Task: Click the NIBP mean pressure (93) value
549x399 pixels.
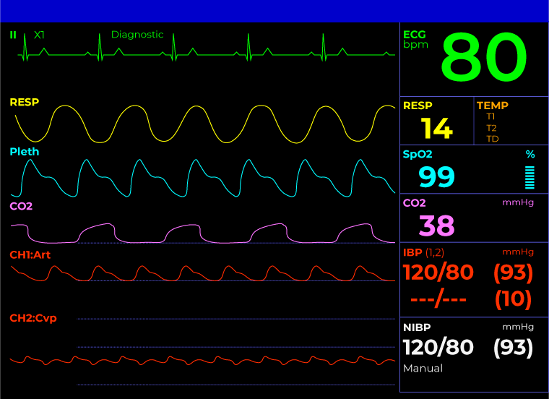Action: (513, 348)
